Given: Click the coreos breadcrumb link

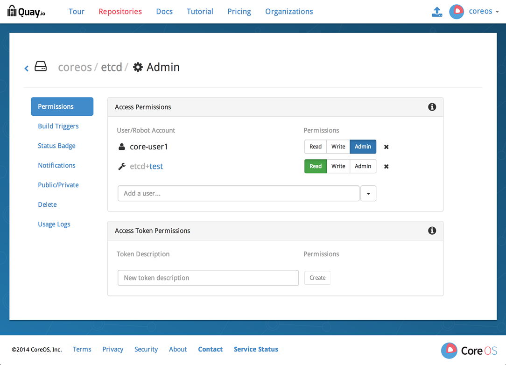Looking at the screenshot, I should click(75, 67).
